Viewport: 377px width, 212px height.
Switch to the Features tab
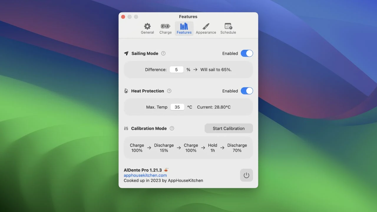coord(184,28)
